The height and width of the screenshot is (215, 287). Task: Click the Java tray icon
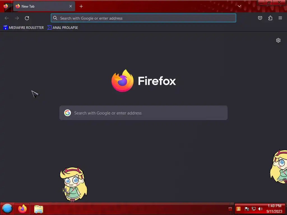[238, 209]
